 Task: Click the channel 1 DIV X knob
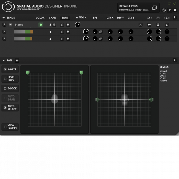tap(110, 32)
